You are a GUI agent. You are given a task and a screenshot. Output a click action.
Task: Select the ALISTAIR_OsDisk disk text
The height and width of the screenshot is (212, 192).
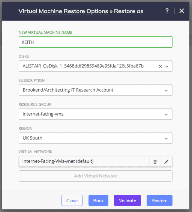tap(83, 66)
